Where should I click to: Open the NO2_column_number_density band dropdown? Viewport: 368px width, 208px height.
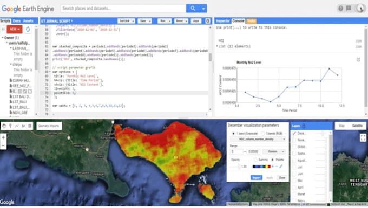pyautogui.click(x=258, y=139)
